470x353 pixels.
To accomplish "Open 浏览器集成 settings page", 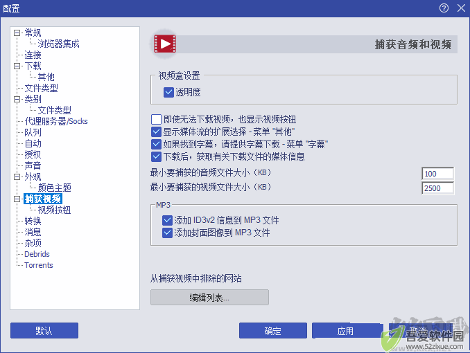I will [x=58, y=44].
